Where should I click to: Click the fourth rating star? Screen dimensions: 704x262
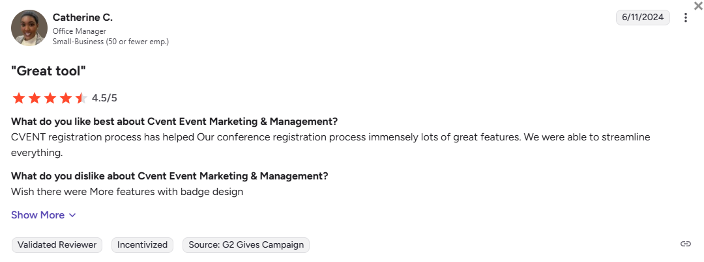click(x=66, y=98)
